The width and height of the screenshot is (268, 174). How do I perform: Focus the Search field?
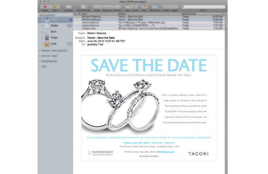click(203, 7)
